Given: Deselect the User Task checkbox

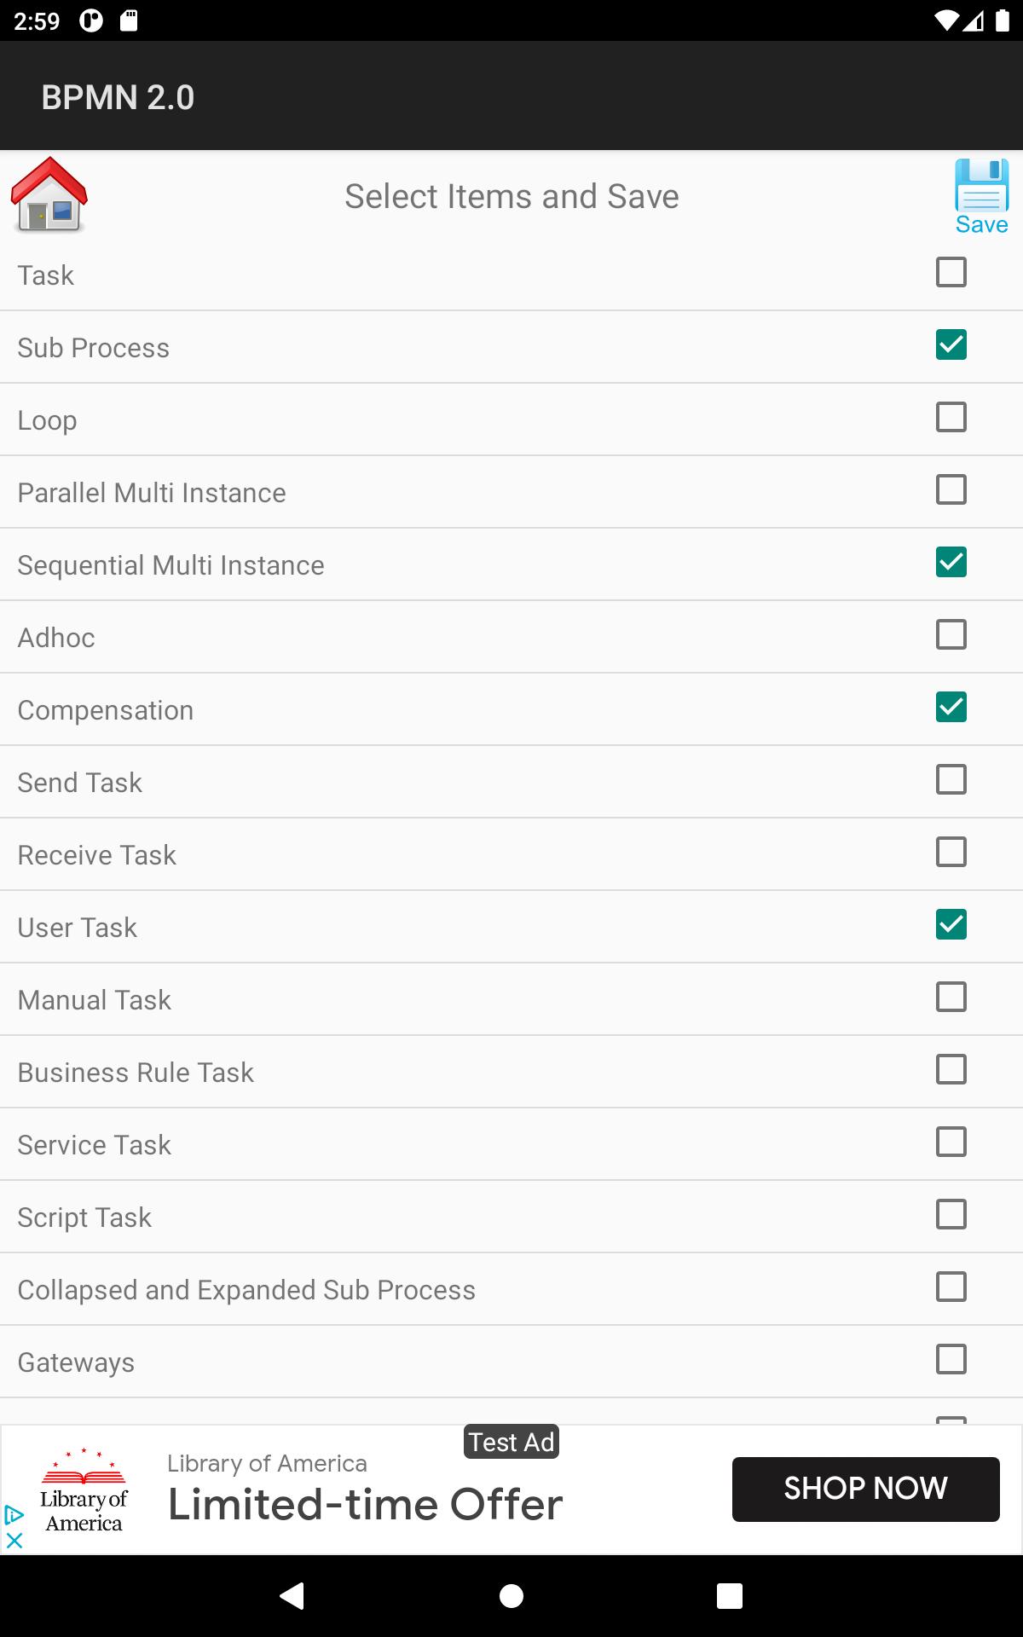Looking at the screenshot, I should click(951, 925).
